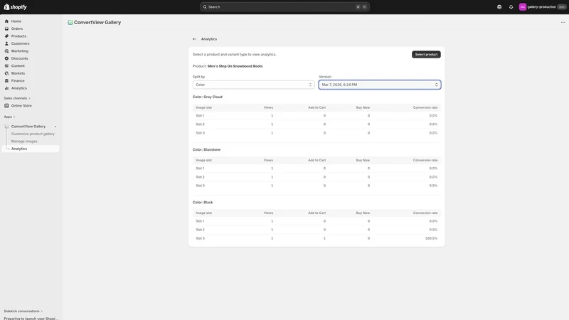
Task: Click the gallery-production account avatar
Action: point(523,7)
